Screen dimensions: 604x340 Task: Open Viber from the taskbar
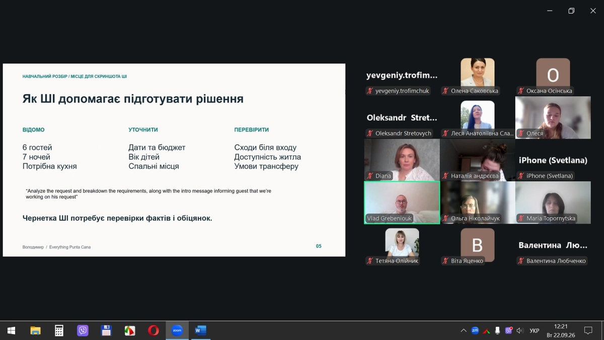tap(83, 330)
